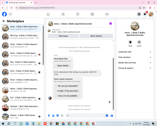
Task: Open Denis 4 Beds conversation
Action: pos(21,54)
